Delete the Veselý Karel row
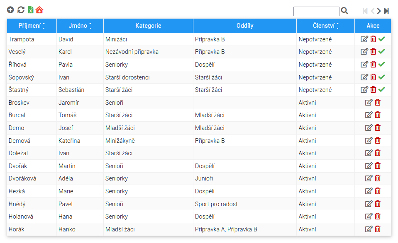This screenshot has height=243, width=398. pos(373,52)
